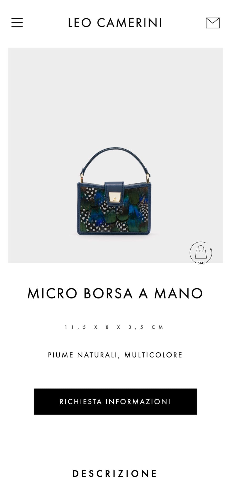Launch the 360 degree bag view
The image size is (231, 502).
click(x=201, y=253)
